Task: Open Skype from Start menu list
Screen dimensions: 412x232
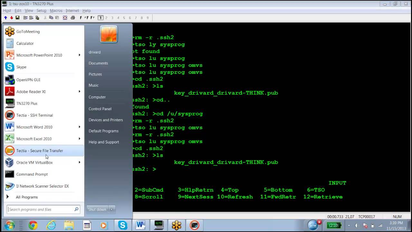Action: coord(44,67)
